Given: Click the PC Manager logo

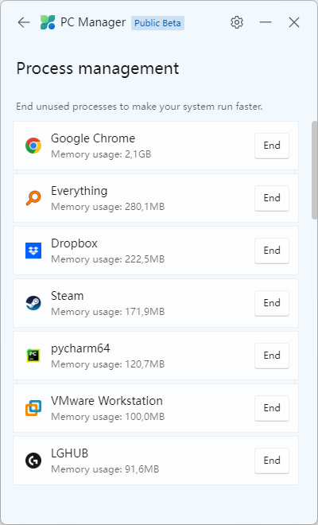Looking at the screenshot, I should click(x=48, y=22).
